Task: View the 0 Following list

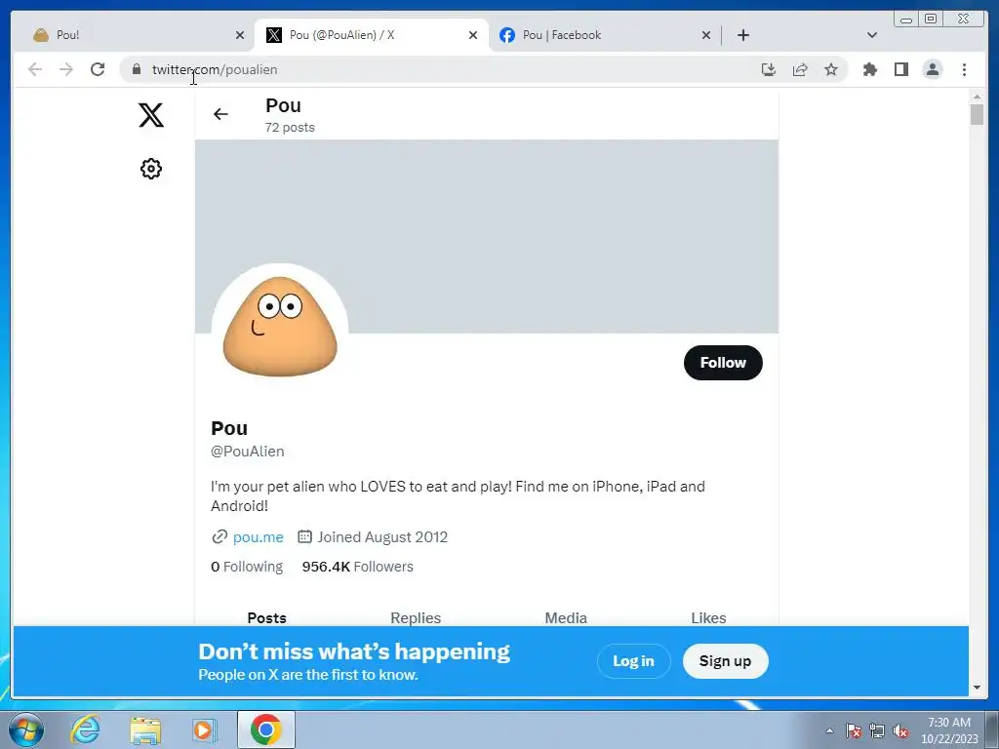Action: tap(247, 567)
